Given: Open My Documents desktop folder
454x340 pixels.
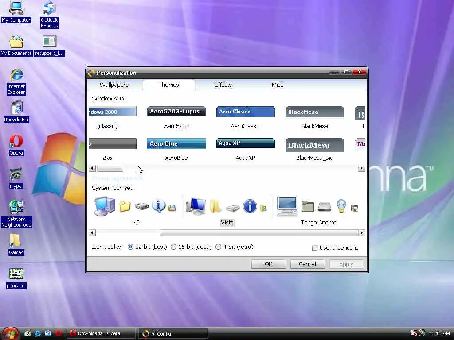Looking at the screenshot, I should click(16, 46).
